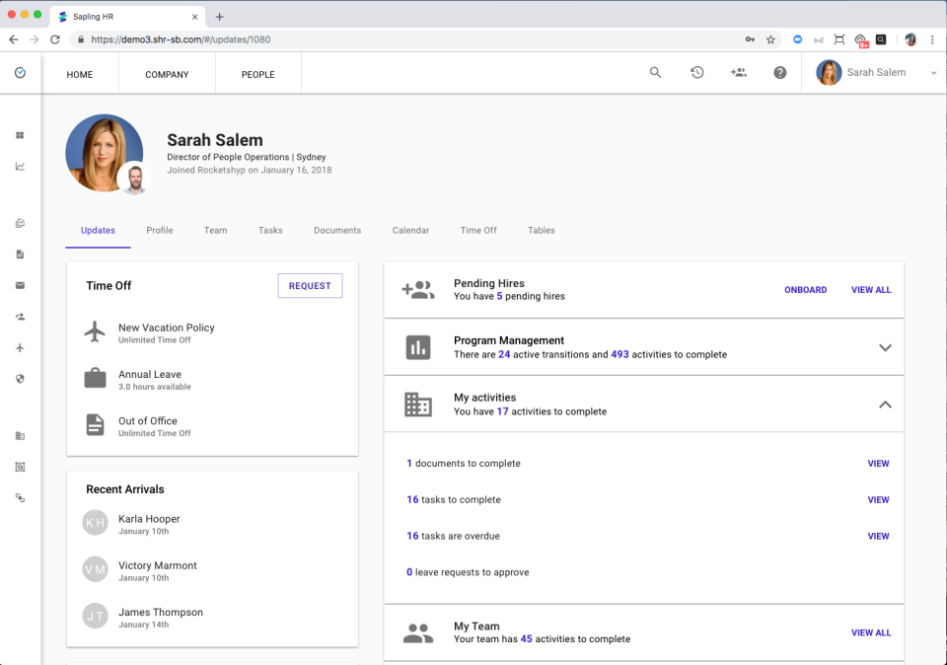Viewport: 947px width, 665px height.
Task: Click ONBOARD link for pending hires
Action: [805, 290]
